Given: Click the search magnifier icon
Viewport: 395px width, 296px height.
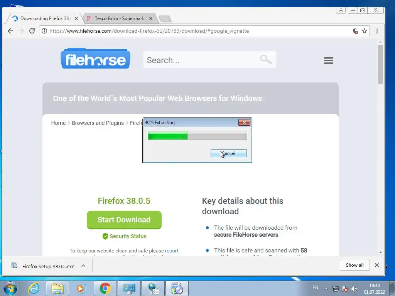Looking at the screenshot, I should pyautogui.click(x=266, y=59).
